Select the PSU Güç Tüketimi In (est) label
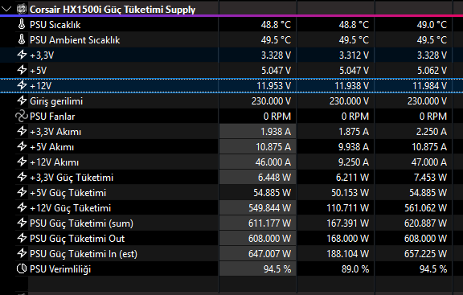The image size is (463, 295). 84,254
